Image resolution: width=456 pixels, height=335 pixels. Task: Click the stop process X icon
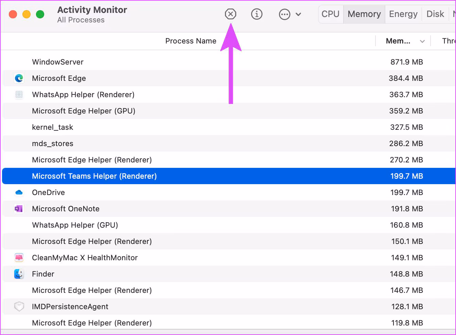[x=230, y=14]
